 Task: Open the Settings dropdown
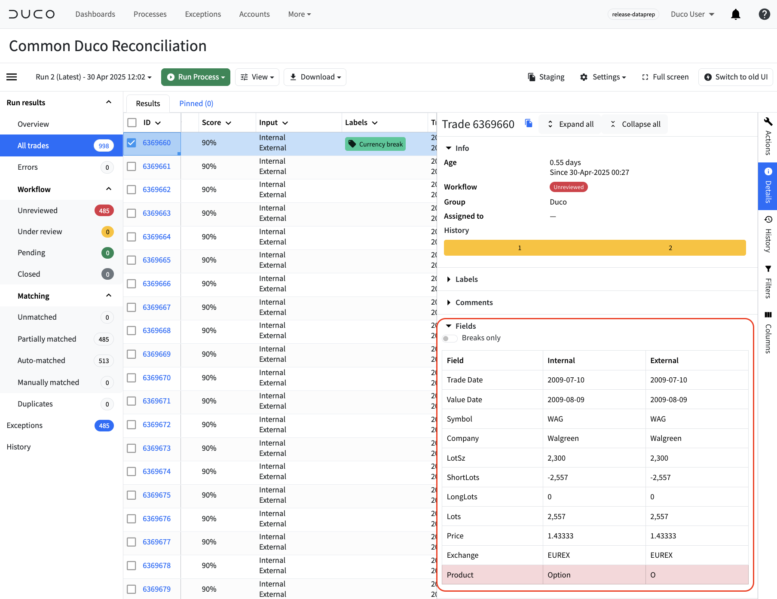click(603, 77)
